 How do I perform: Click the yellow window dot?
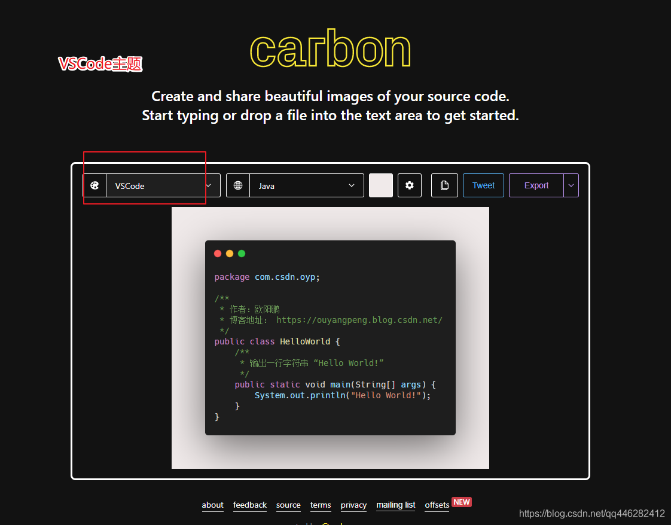[230, 254]
